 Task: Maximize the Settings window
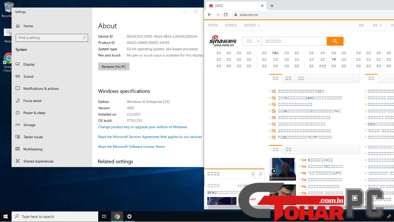(195, 12)
